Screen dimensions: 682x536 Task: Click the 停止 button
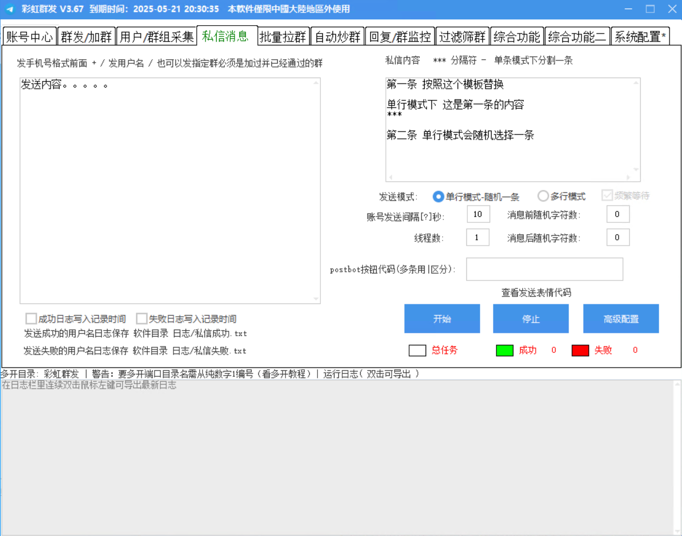tap(531, 319)
